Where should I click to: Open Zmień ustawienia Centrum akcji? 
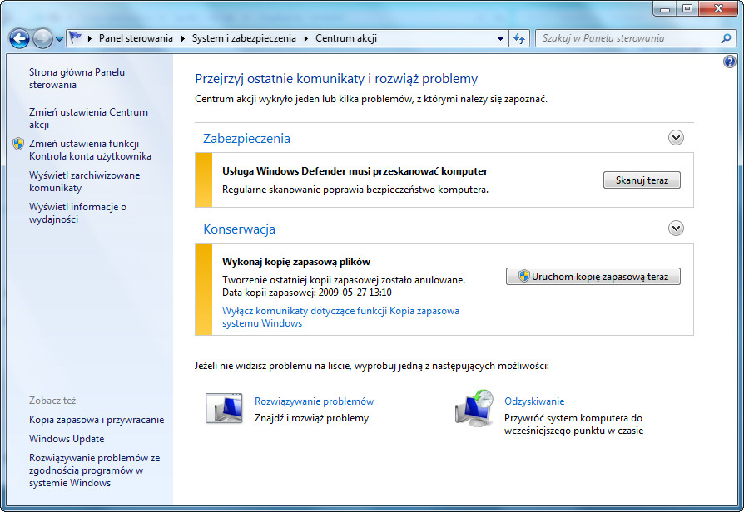[88, 118]
